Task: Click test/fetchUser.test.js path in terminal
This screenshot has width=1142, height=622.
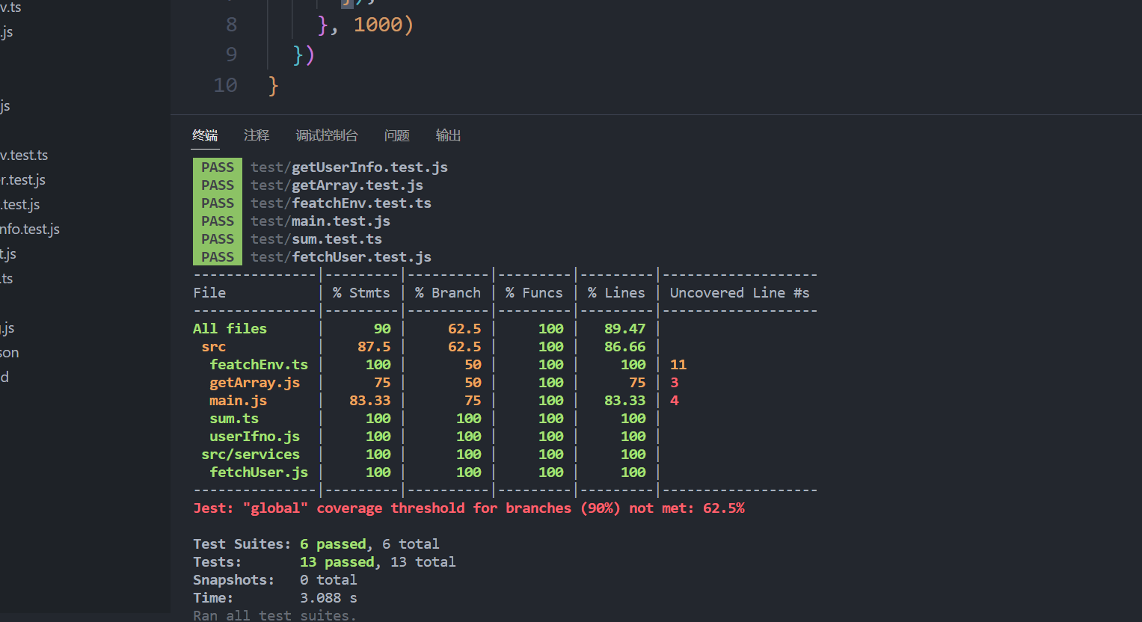Action: tap(341, 257)
